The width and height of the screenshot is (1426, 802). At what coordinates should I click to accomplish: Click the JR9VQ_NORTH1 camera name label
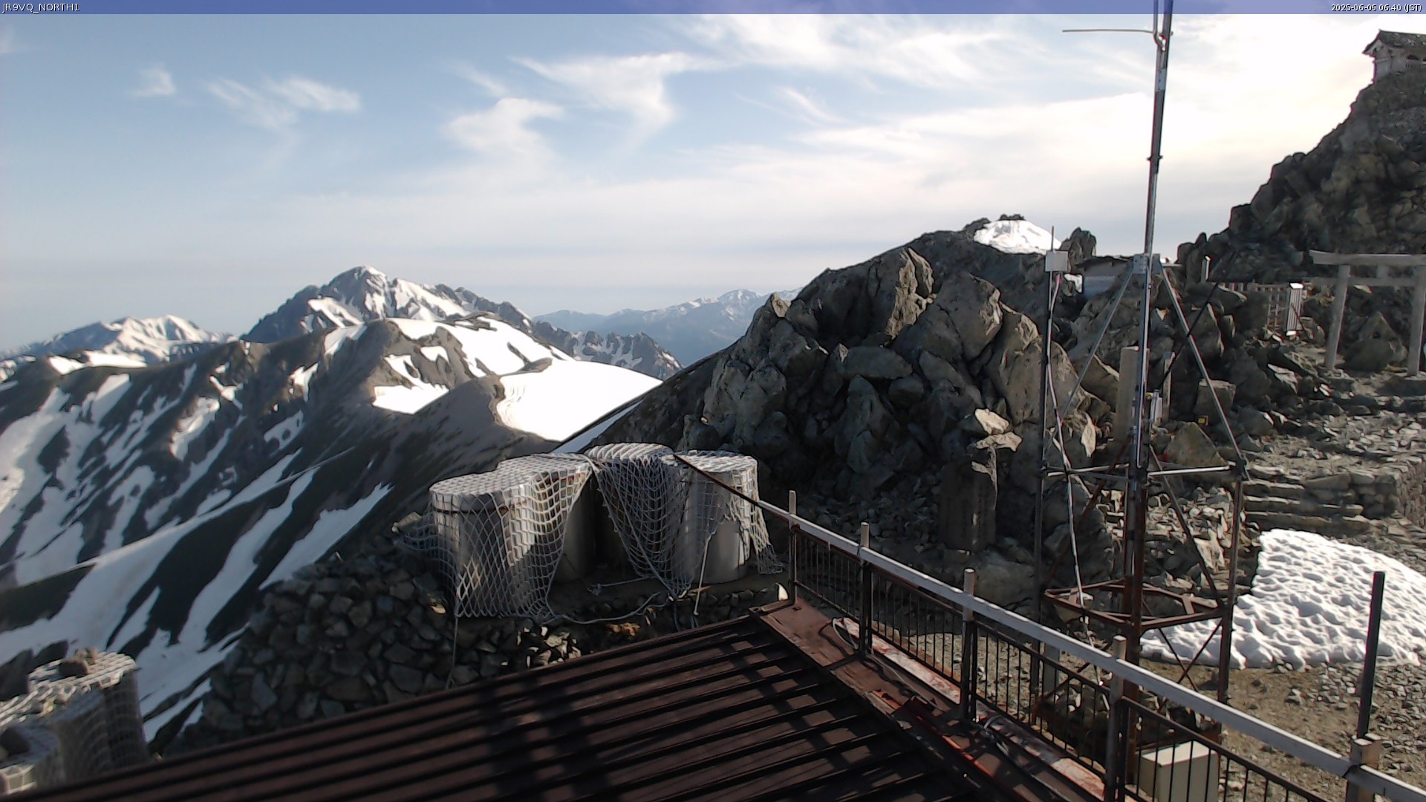(x=41, y=7)
